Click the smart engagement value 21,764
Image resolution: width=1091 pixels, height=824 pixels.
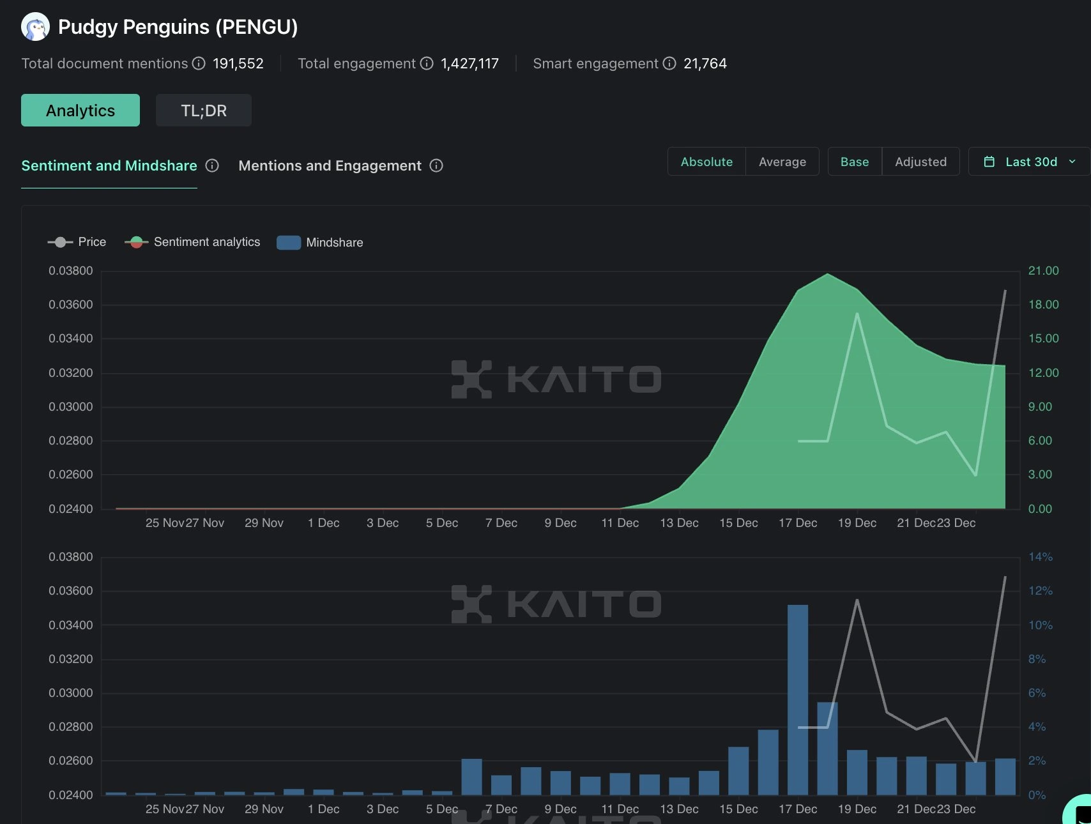pyautogui.click(x=705, y=63)
